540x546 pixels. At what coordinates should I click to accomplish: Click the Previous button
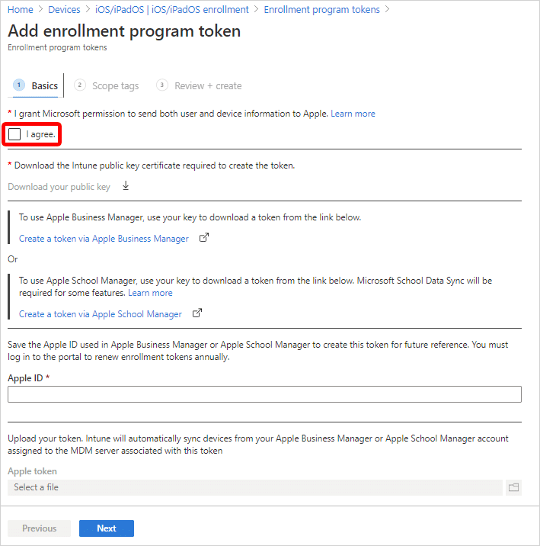pos(40,528)
